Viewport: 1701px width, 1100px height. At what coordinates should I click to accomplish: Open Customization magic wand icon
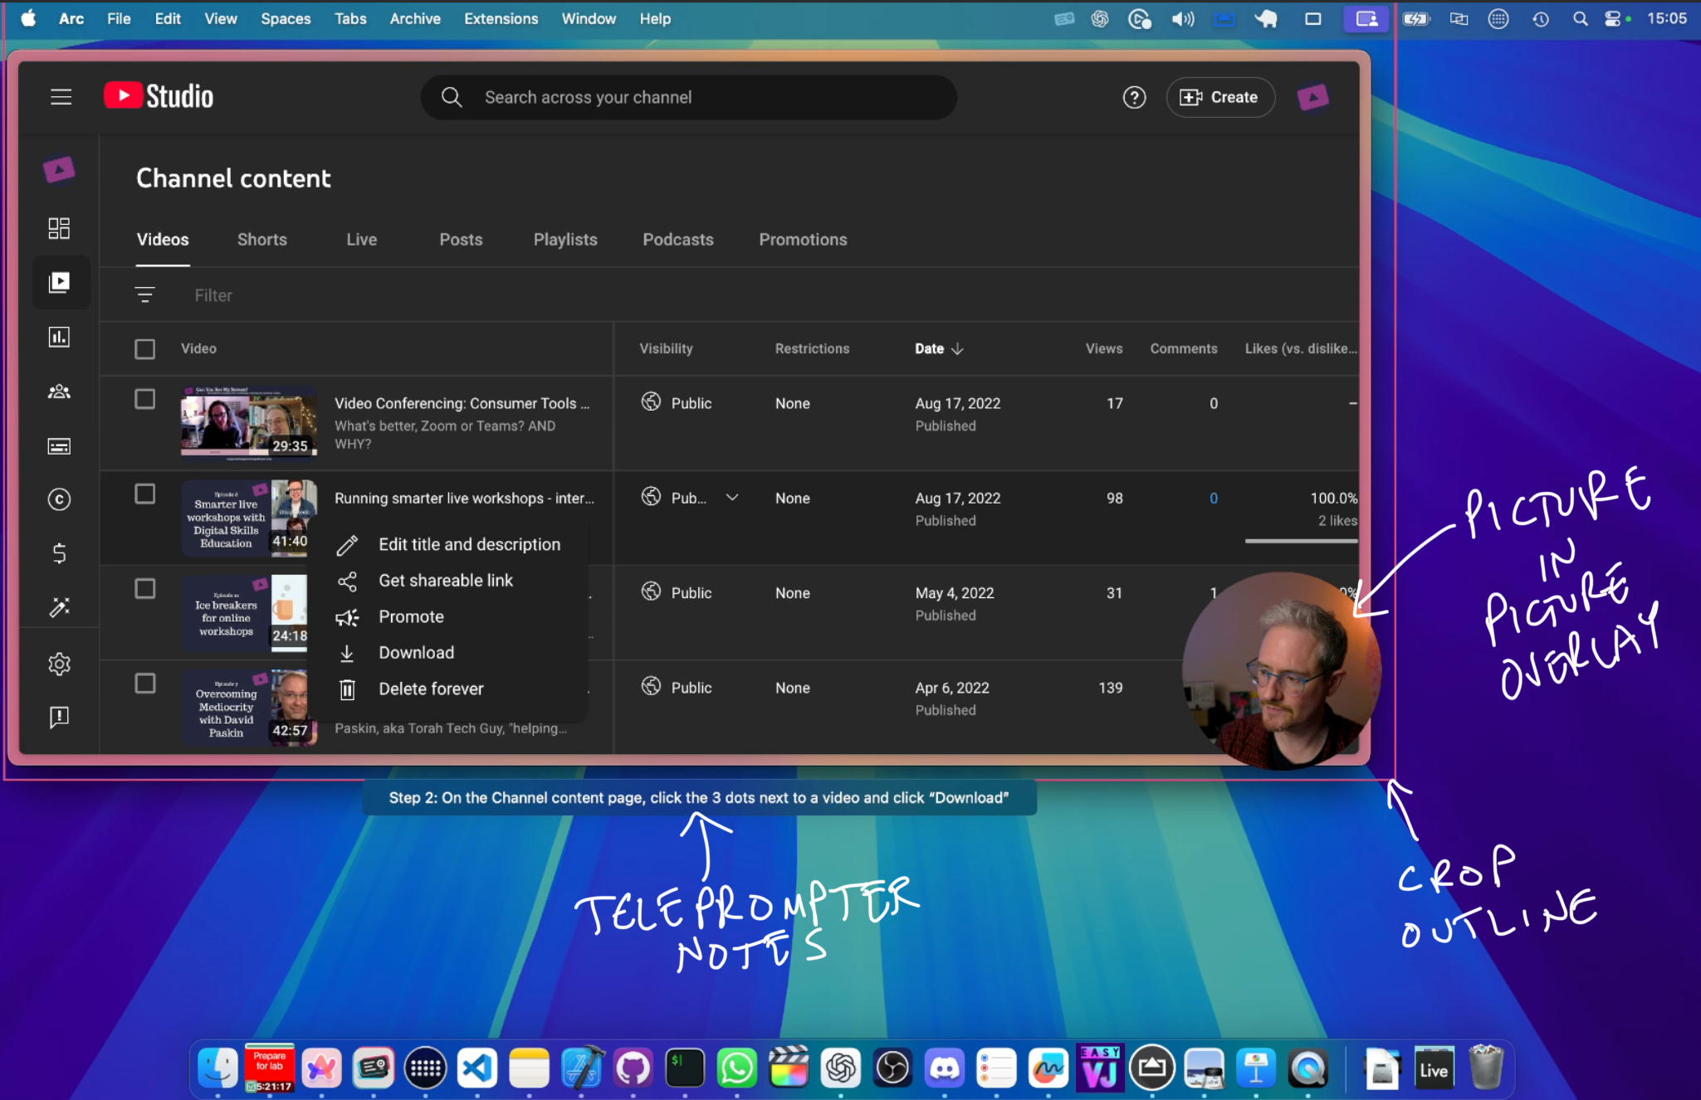coord(59,607)
